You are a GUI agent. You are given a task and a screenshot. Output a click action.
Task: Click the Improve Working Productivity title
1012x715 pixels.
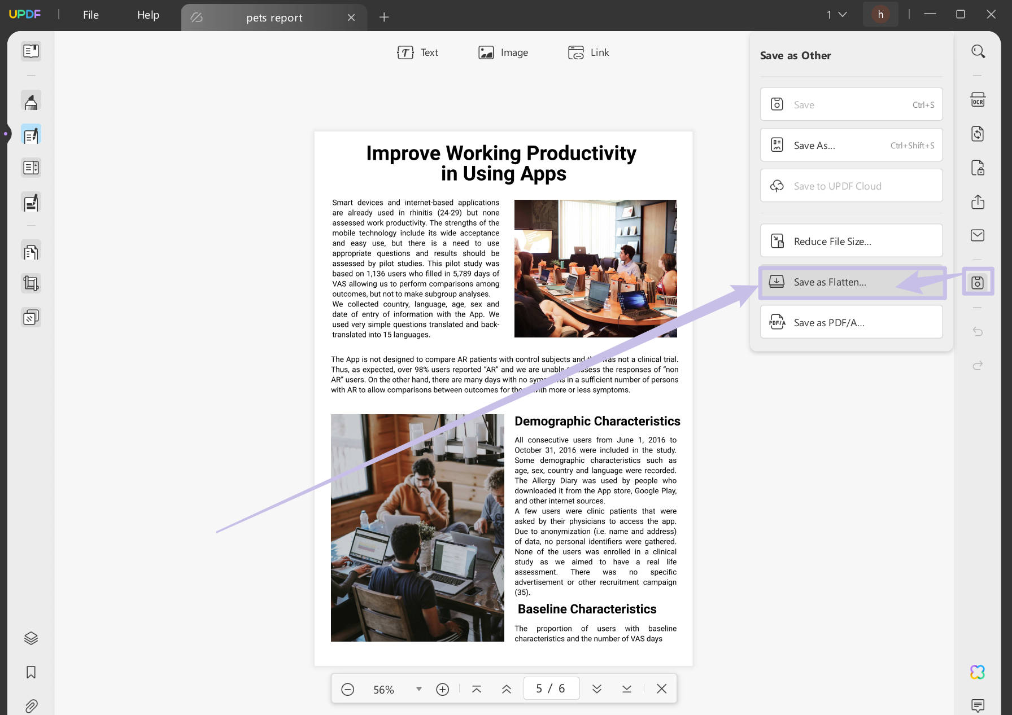[501, 163]
